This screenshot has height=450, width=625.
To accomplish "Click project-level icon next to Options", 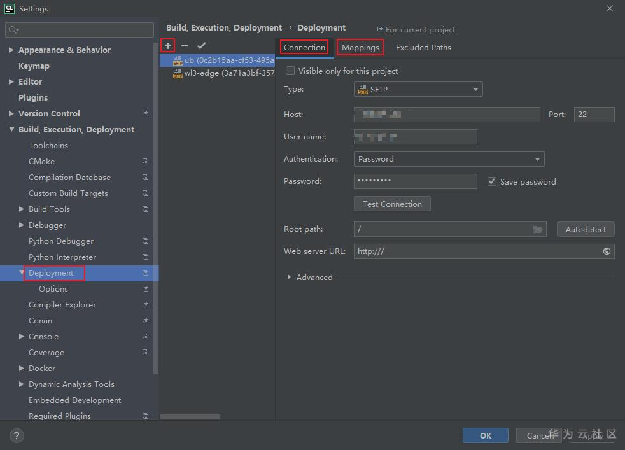I will tap(146, 288).
